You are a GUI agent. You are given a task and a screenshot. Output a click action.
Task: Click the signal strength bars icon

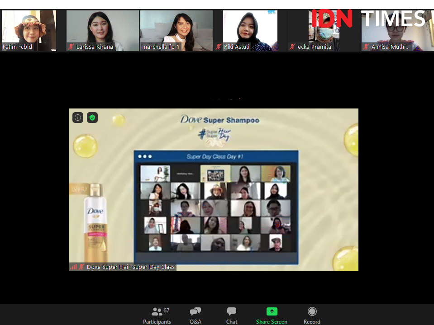[x=73, y=267]
